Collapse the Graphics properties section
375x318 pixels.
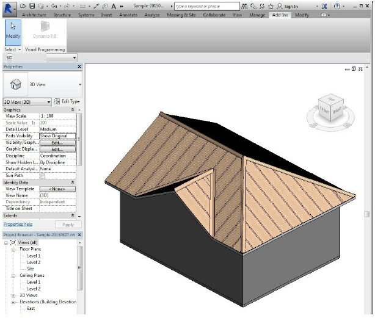(x=73, y=110)
